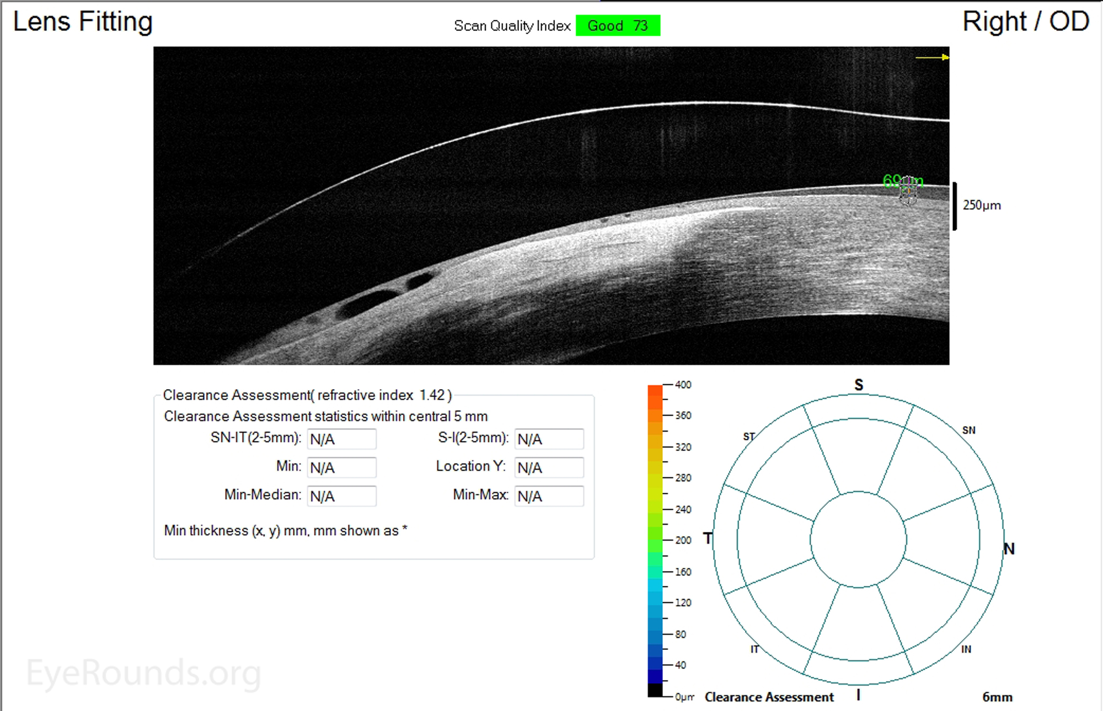Image resolution: width=1103 pixels, height=711 pixels.
Task: Click the 'Clearance Assessment( refractive index 1.42 )' heading
Action: click(307, 395)
